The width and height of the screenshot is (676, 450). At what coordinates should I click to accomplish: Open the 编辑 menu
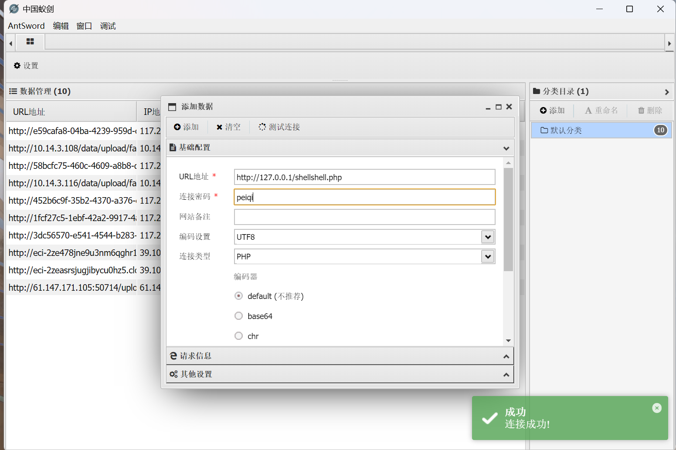coord(61,26)
